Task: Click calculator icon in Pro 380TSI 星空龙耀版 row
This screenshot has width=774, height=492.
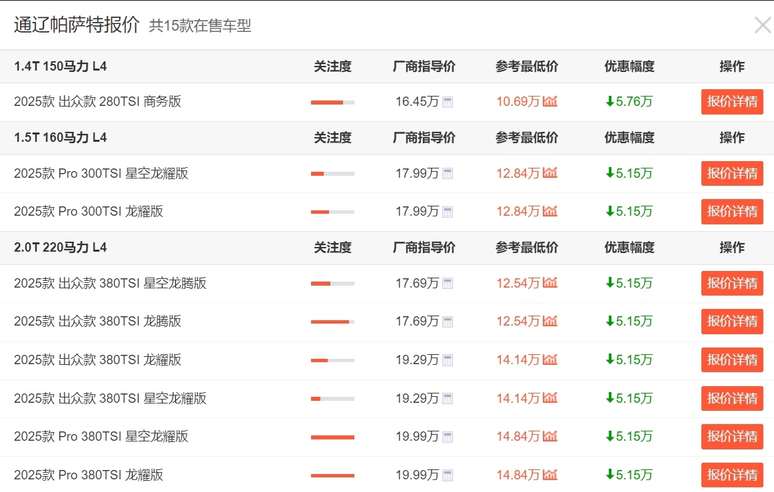Action: [x=448, y=437]
